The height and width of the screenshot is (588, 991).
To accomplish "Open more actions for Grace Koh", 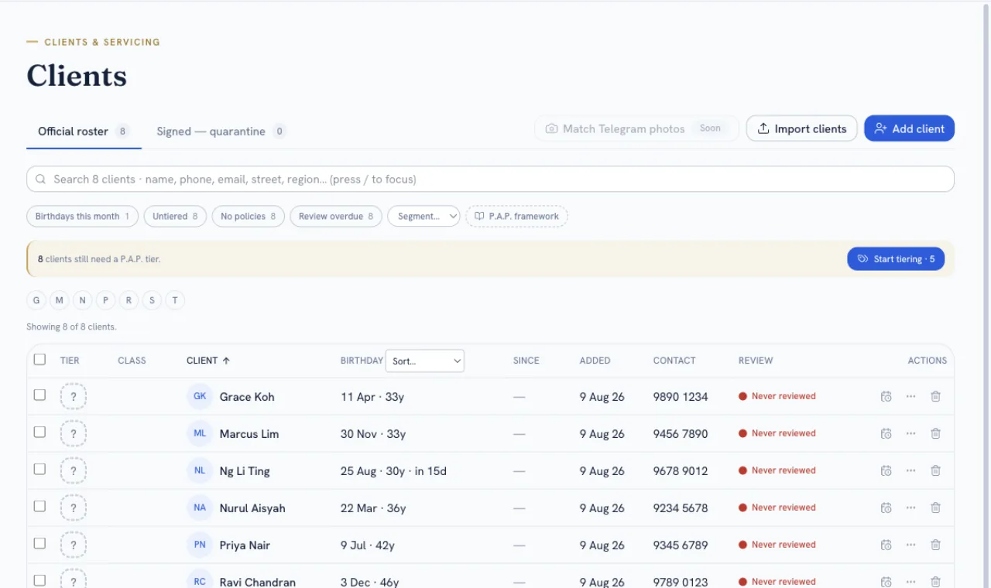I will coord(910,397).
